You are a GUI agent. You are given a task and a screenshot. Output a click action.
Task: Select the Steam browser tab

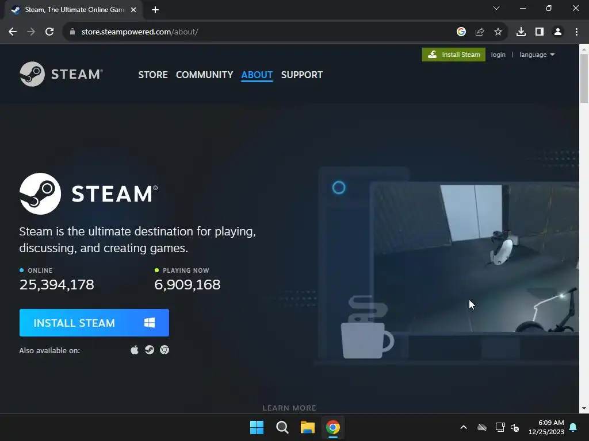pos(74,10)
